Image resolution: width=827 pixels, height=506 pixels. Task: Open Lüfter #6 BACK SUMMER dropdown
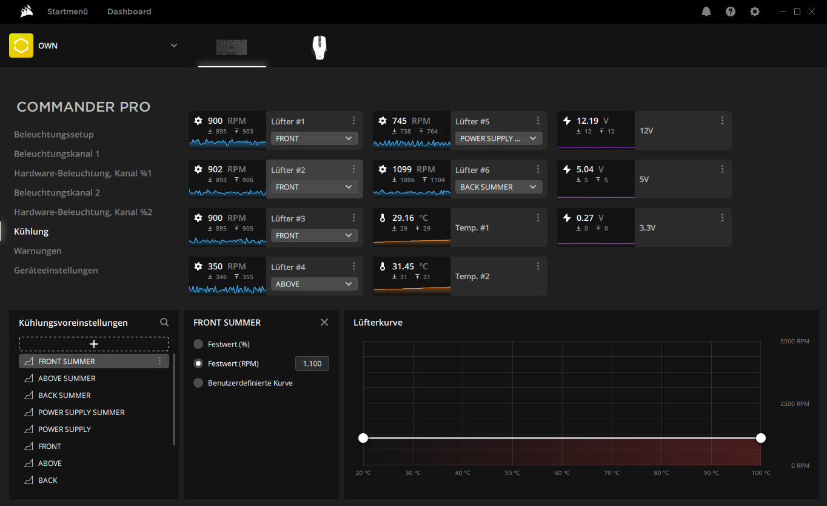(498, 187)
